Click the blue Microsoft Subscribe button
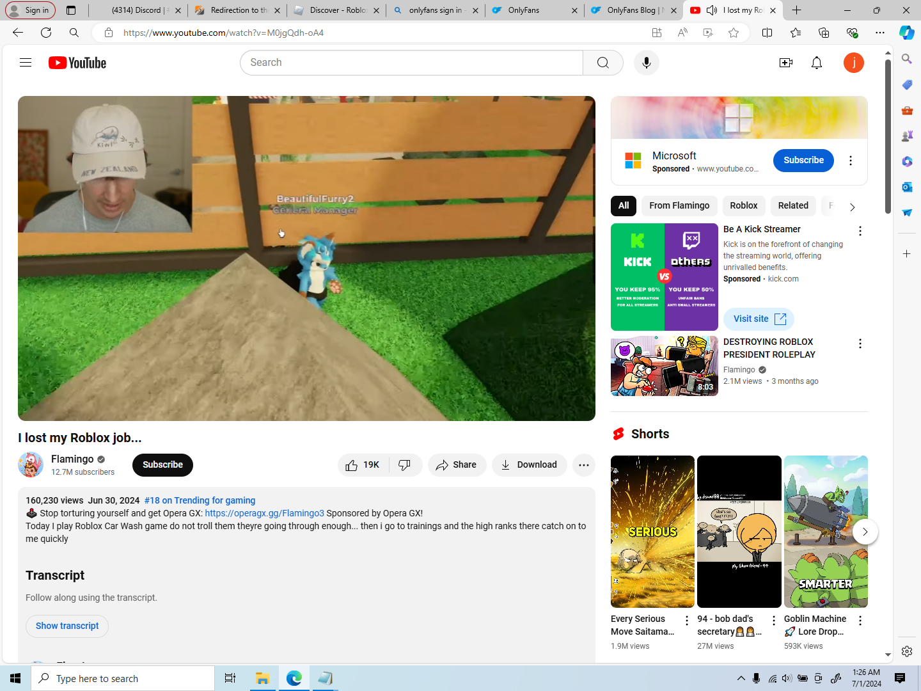The image size is (921, 691). click(x=803, y=160)
